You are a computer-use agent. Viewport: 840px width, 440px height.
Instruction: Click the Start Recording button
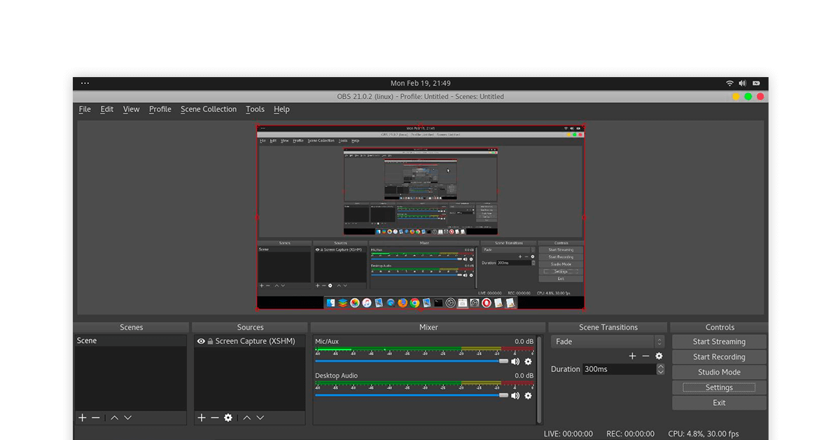point(720,357)
